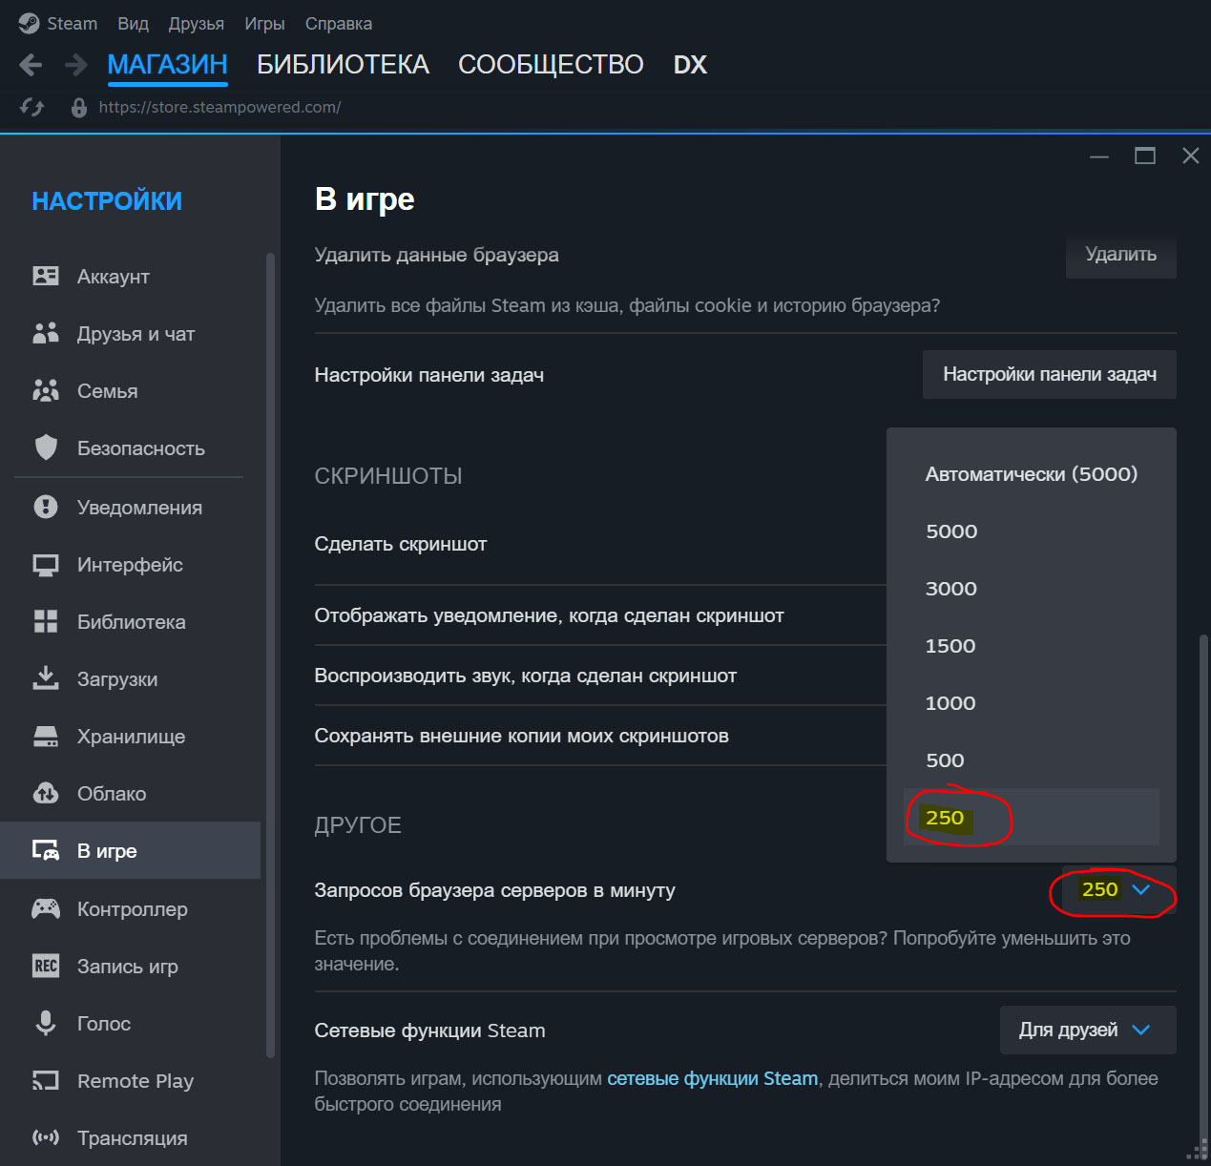The image size is (1211, 1166).
Task: Open the Контроллер settings section
Action: pyautogui.click(x=131, y=909)
